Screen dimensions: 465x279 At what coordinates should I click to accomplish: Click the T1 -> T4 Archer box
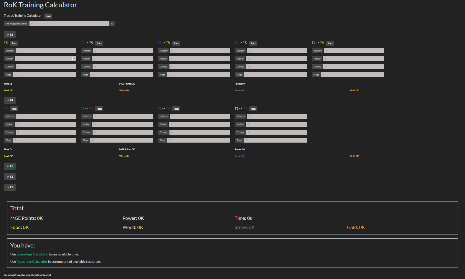(x=276, y=124)
